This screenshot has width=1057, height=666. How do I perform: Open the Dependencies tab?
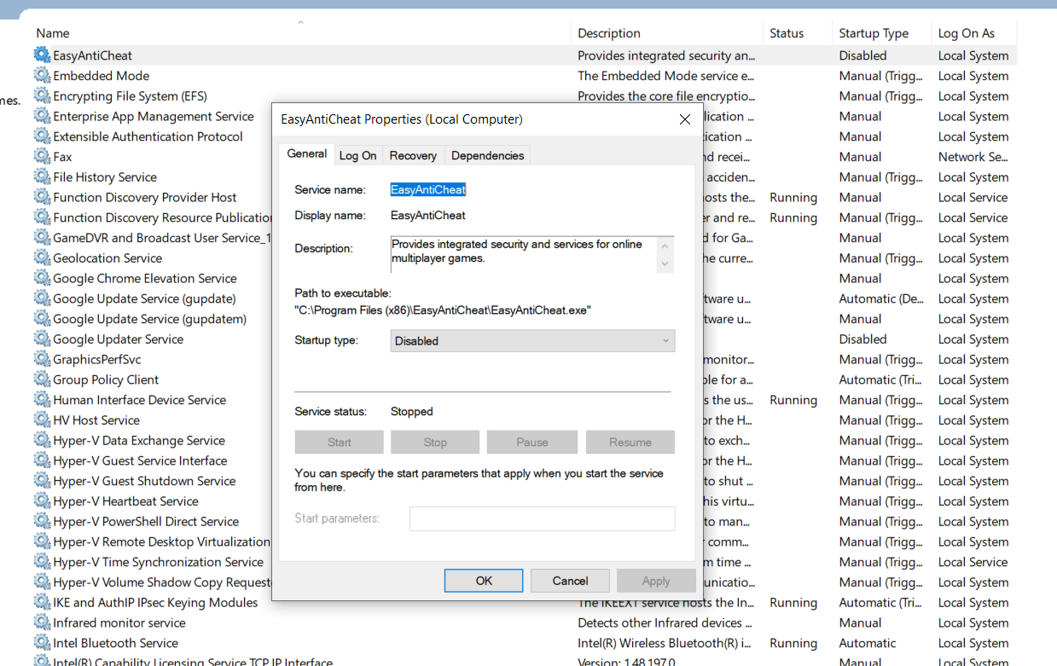click(x=487, y=155)
